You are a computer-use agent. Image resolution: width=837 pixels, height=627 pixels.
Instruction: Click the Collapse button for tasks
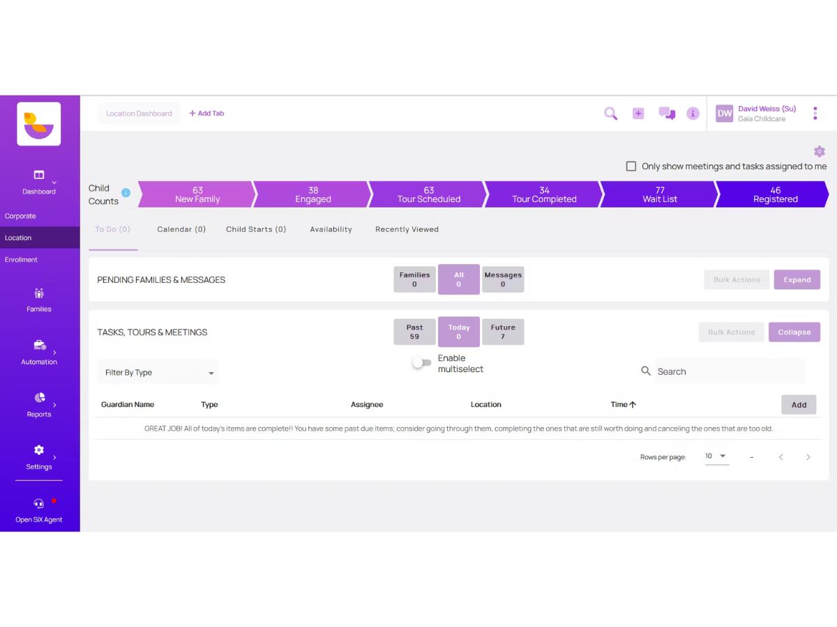[x=794, y=332]
